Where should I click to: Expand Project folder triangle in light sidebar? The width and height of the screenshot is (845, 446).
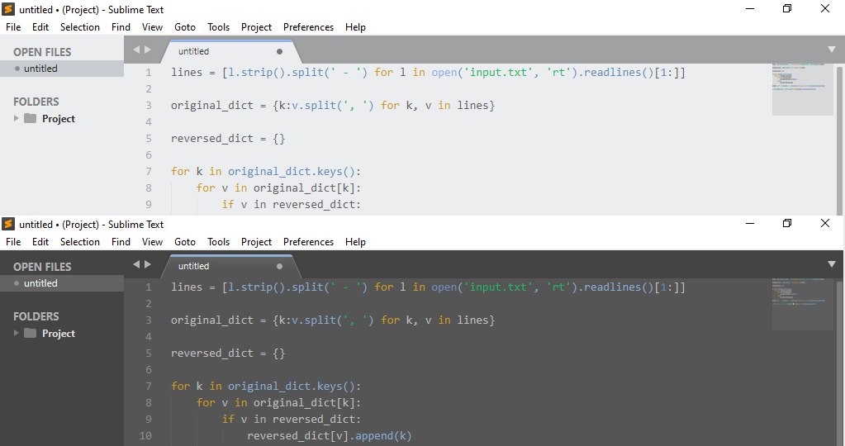coord(17,118)
